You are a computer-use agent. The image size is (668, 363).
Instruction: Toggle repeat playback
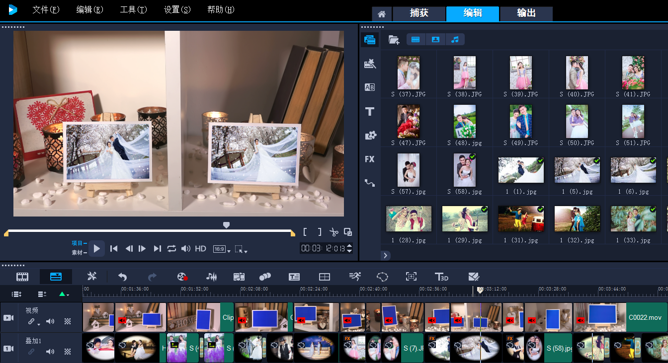171,248
